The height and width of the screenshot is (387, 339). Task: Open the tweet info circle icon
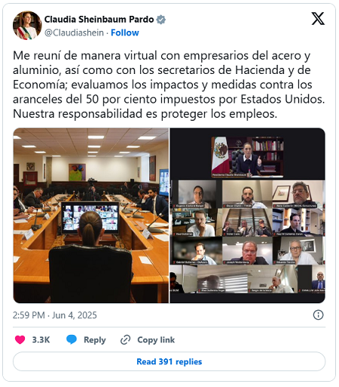coord(318,315)
